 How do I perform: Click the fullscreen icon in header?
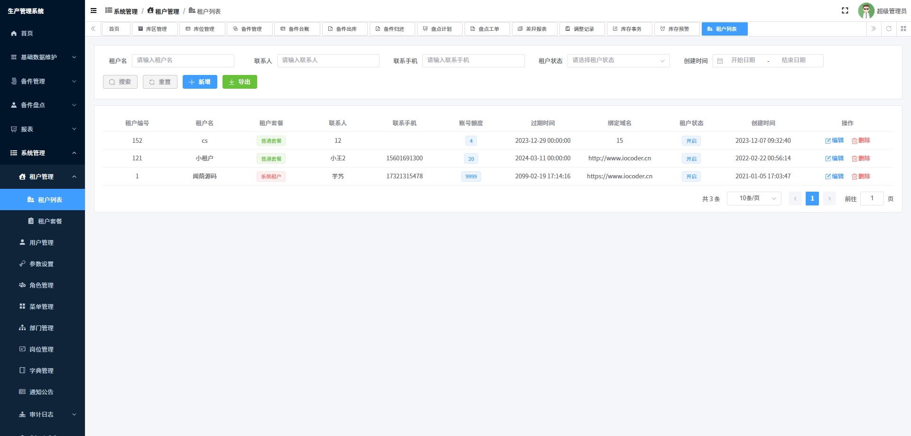(845, 10)
